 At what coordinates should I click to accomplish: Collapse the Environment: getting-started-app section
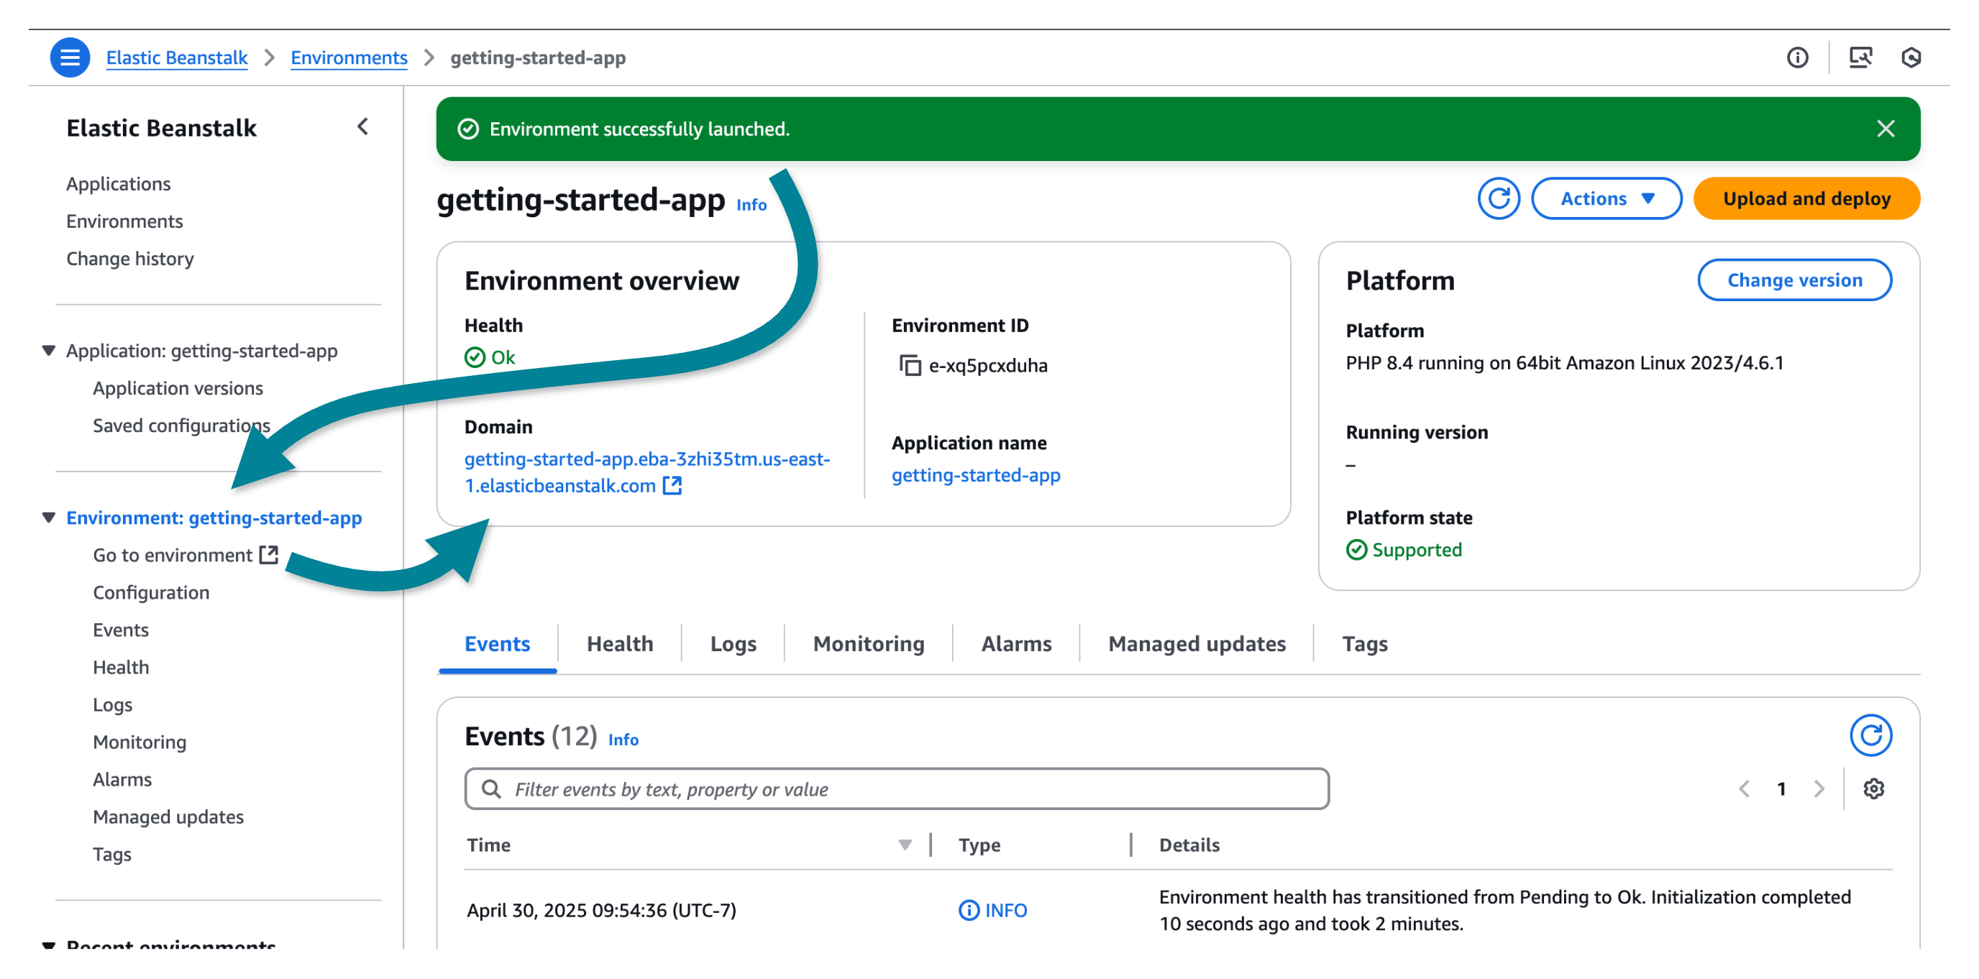pyautogui.click(x=47, y=517)
